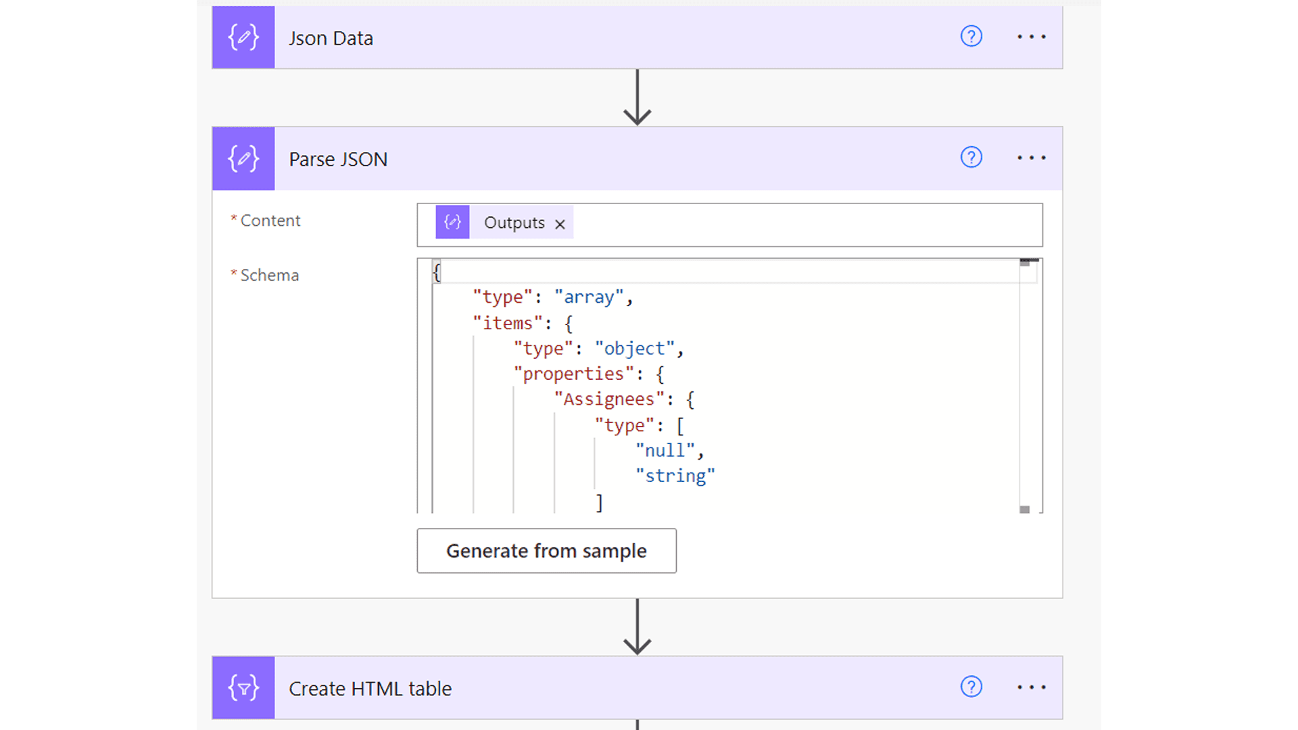Click the arrow connecting Parse JSON to Create HTML table
Viewport: 1298px width, 730px height.
point(636,629)
